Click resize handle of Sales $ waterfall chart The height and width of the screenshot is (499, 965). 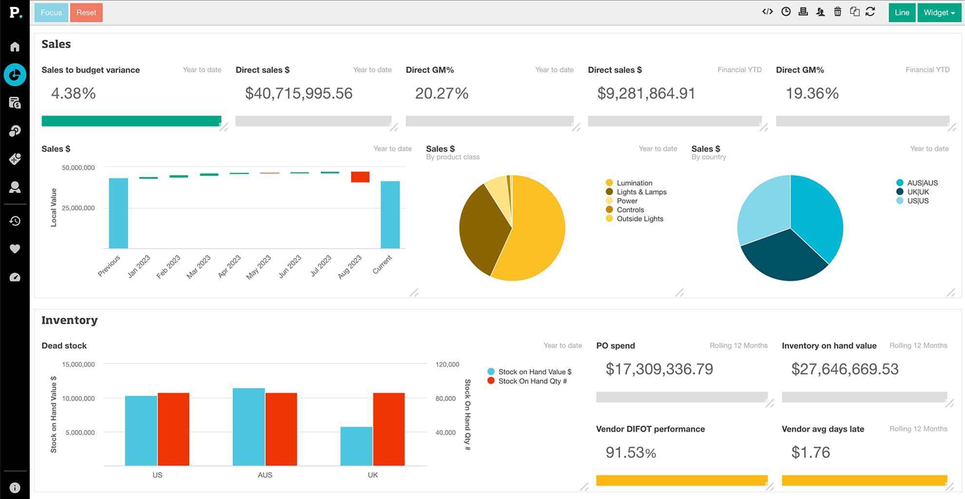point(414,292)
